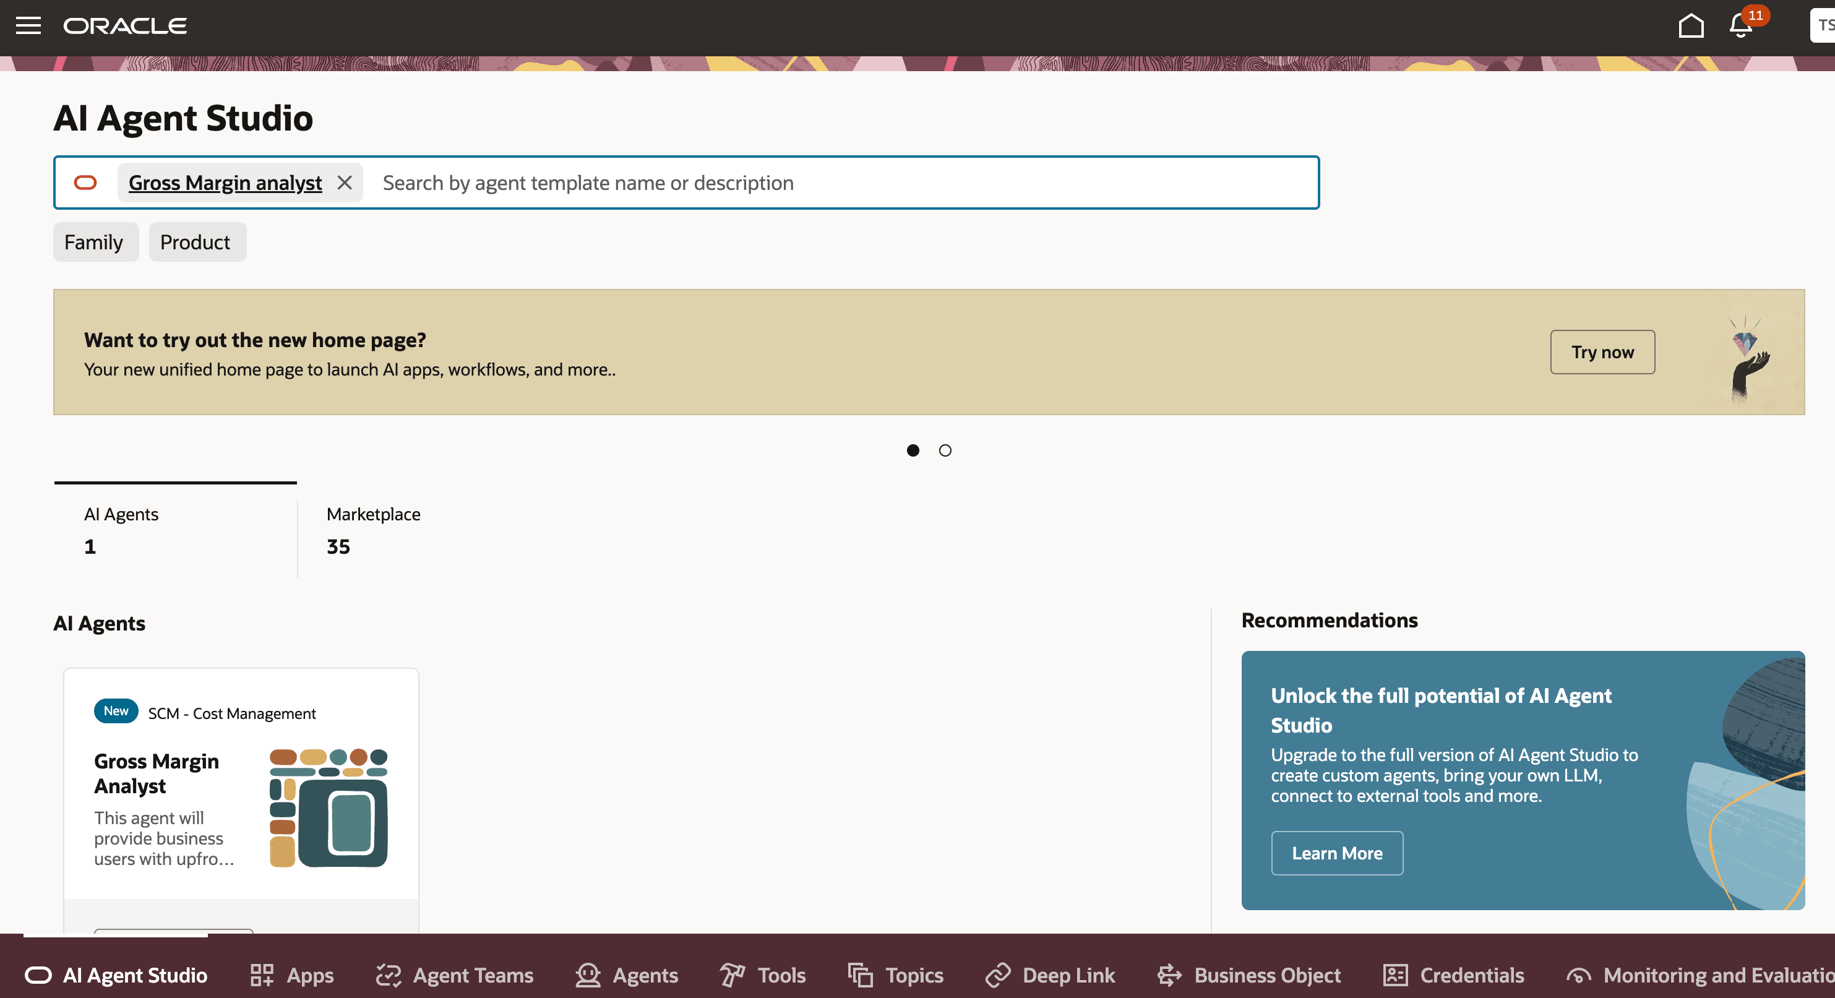Image resolution: width=1835 pixels, height=998 pixels.
Task: Switch to the Marketplace tab
Action: click(x=373, y=531)
